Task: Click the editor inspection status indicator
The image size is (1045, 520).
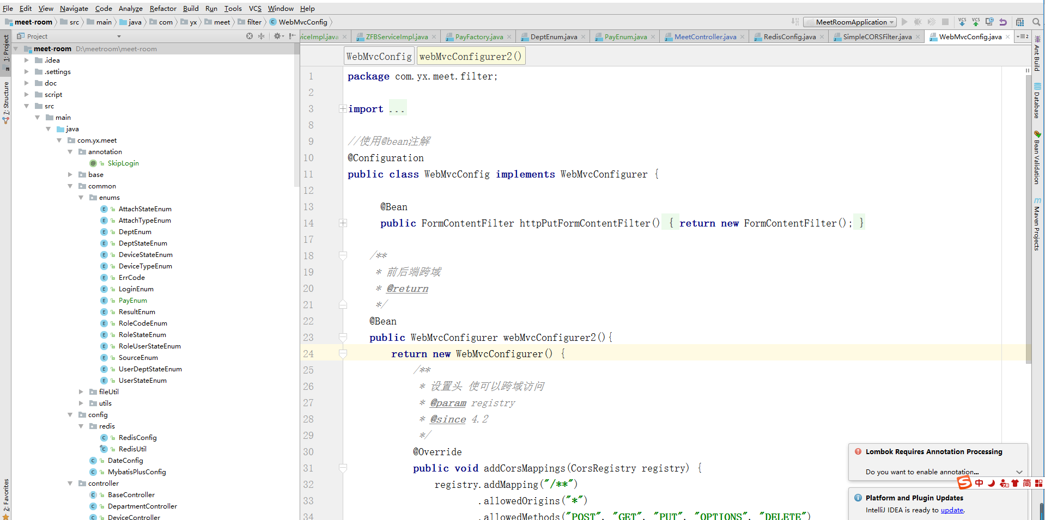Action: 1028,70
